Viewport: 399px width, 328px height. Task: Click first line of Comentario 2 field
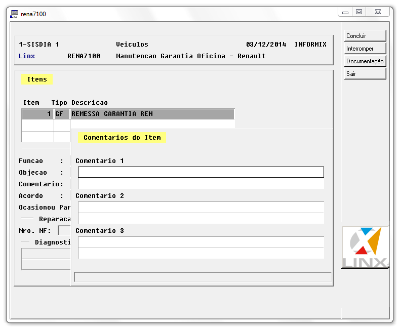(201, 207)
